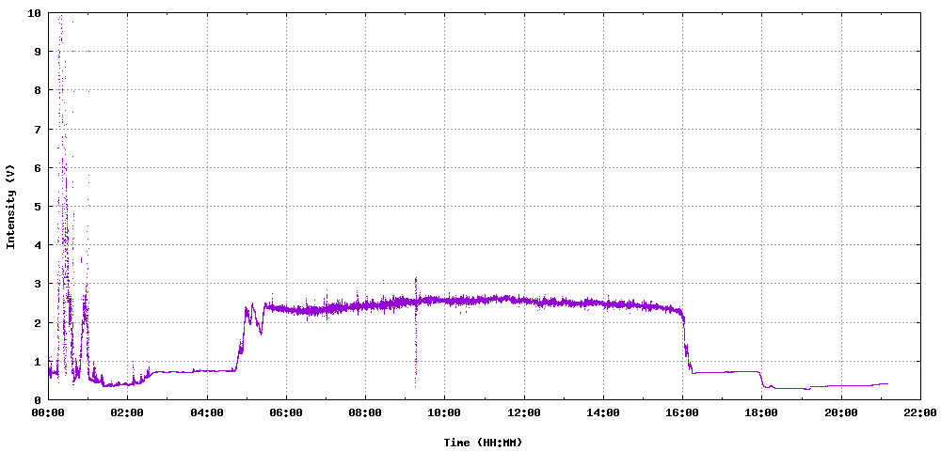
Task: Select the 'Intensity (V)' axis title
Action: coord(10,206)
